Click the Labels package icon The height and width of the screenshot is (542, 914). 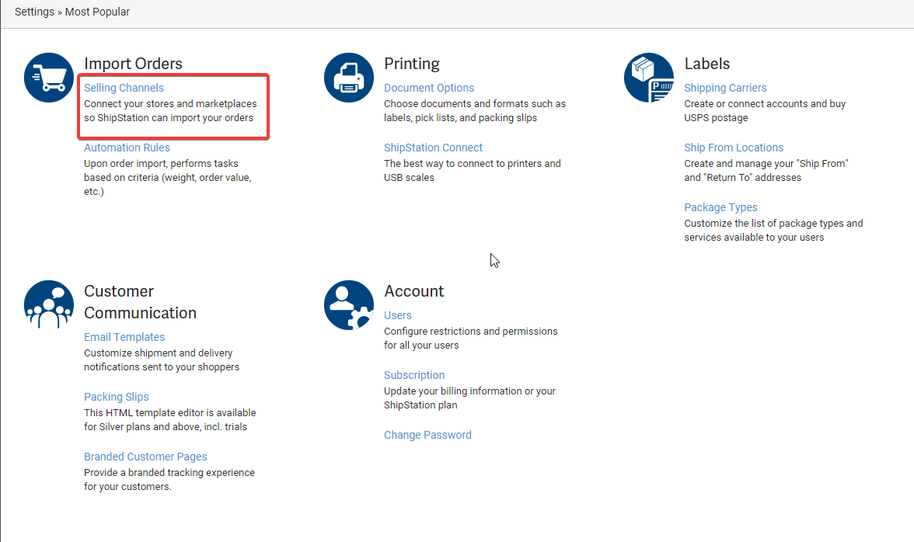click(x=649, y=78)
